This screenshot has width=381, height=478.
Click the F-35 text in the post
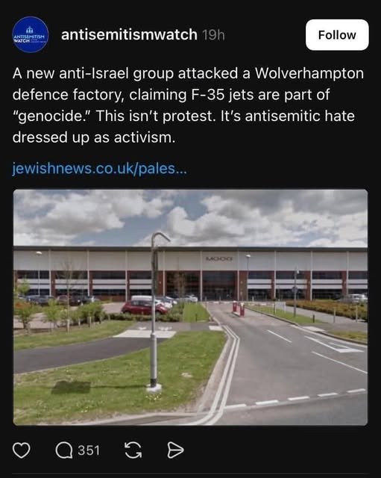[208, 95]
